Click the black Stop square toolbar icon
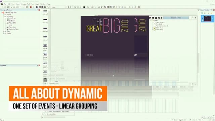Viewport: 215px width, 121px height. (84, 7)
